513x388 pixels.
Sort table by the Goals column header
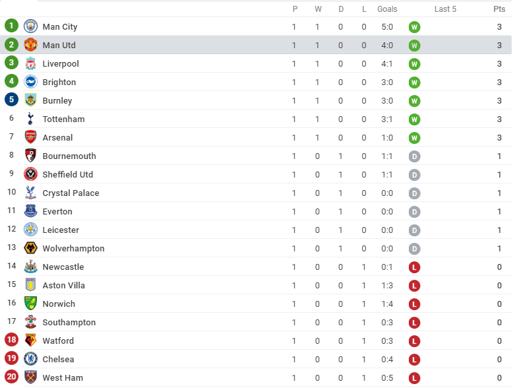pyautogui.click(x=387, y=9)
